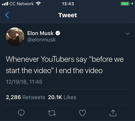Image resolution: width=135 pixels, height=121 pixels.
Task: Tap the blue back arrow
Action: (x=7, y=15)
